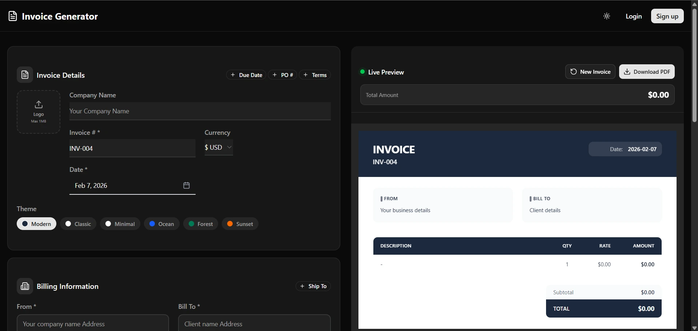Click the download icon on Download PDF
The image size is (698, 331).
click(627, 72)
